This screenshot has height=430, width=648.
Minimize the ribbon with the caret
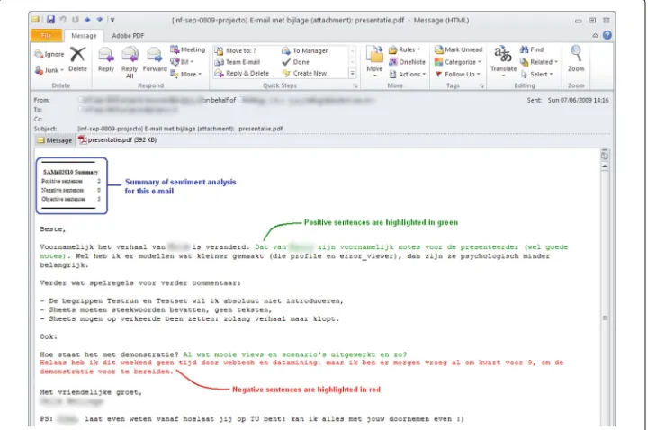595,35
